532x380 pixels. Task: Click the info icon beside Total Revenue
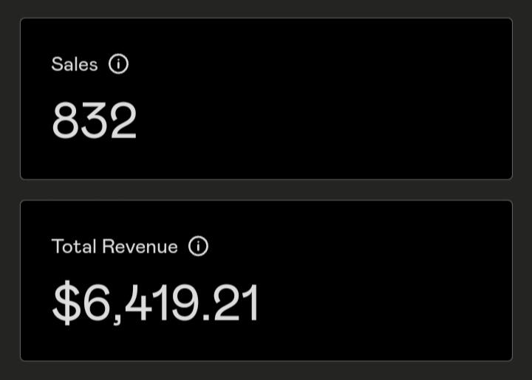tap(198, 246)
